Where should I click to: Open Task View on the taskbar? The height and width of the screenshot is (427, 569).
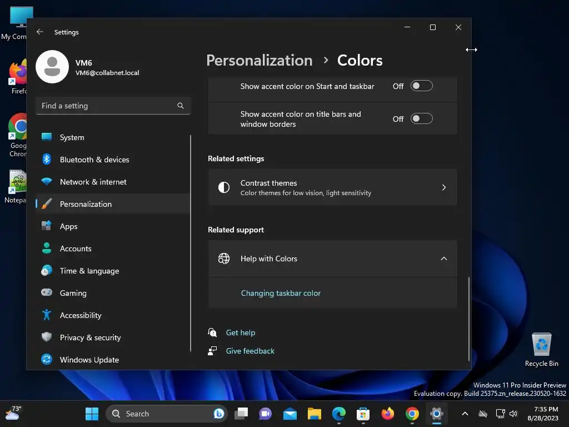click(x=241, y=414)
